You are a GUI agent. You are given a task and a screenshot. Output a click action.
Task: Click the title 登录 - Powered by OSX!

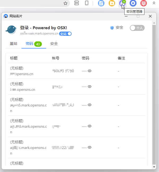click(43, 28)
